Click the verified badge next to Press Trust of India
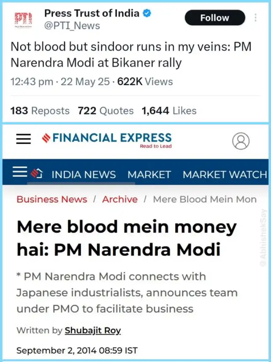The width and height of the screenshot is (271, 362). (147, 13)
